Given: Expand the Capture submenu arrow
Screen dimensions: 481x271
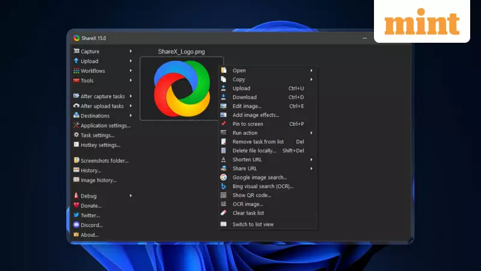Looking at the screenshot, I should coord(130,51).
